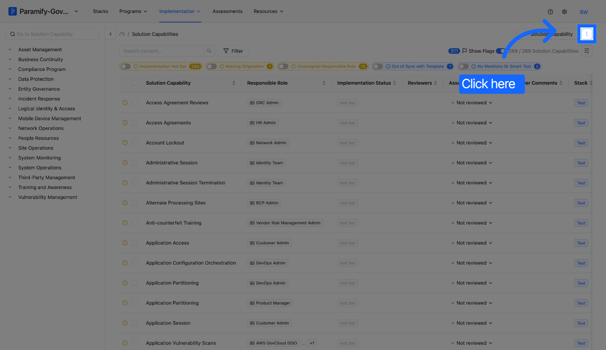The image size is (606, 350).
Task: Click the Solution Capabilities breadcrumb
Action: click(x=155, y=34)
